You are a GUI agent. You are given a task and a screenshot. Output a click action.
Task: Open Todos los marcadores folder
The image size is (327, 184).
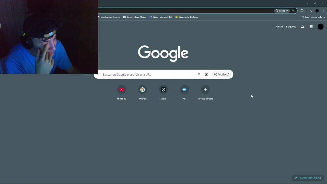[x=313, y=17]
